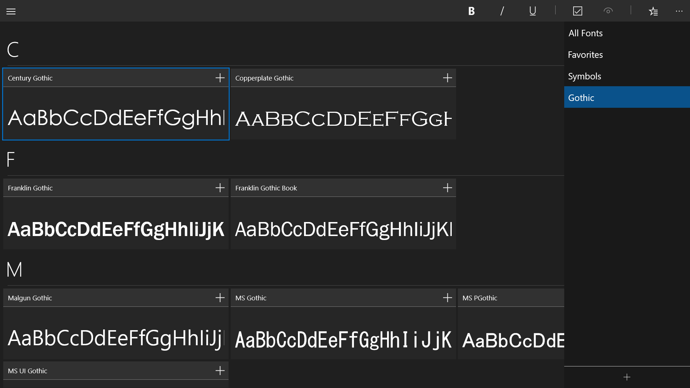Add MS UI Gothic using plus icon
Viewport: 690px width, 388px height.
point(220,371)
